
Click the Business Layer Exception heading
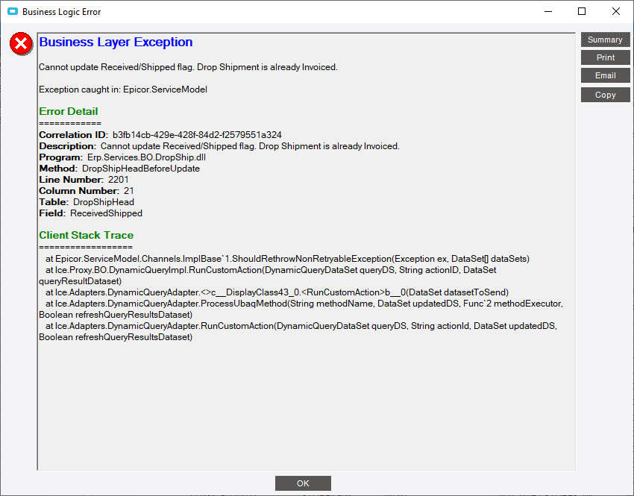pos(116,42)
